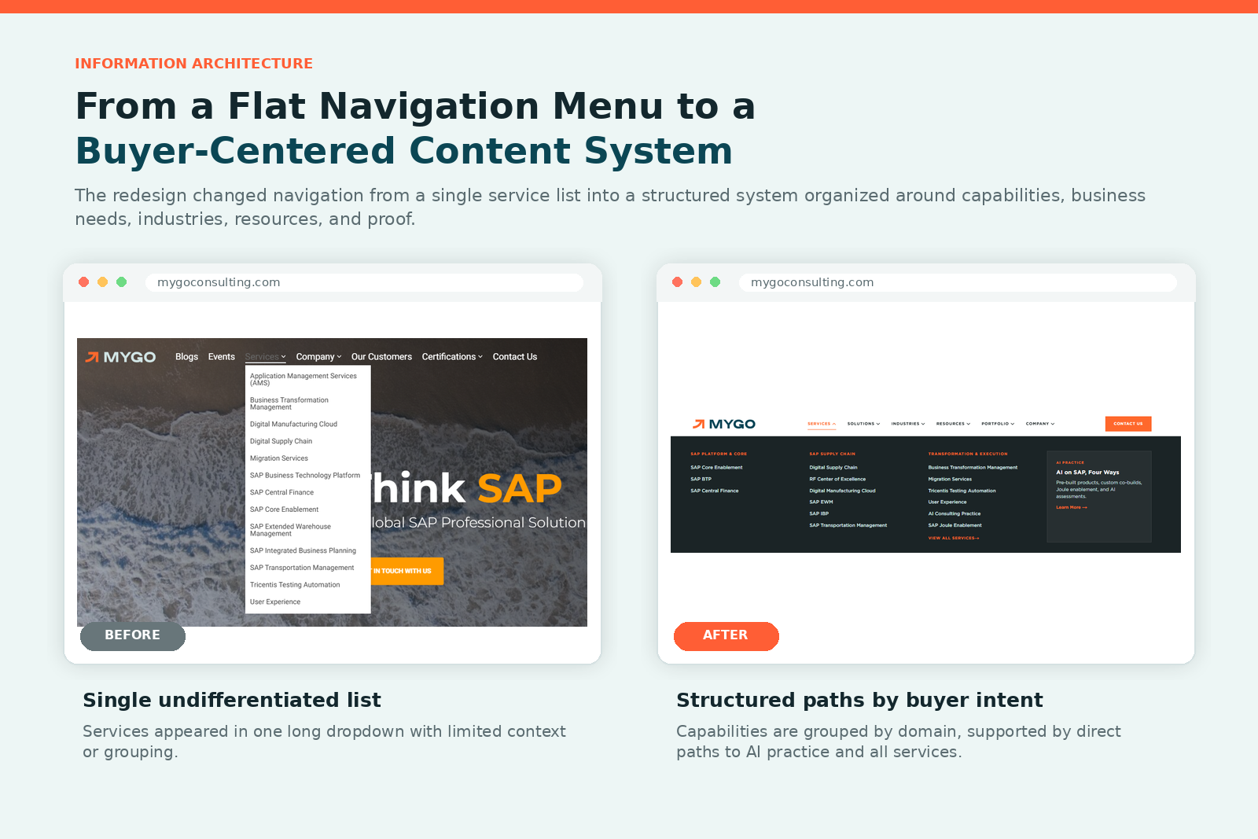The image size is (1258, 839).
Task: Expand the Company dropdown in the Before navigation
Action: click(318, 357)
